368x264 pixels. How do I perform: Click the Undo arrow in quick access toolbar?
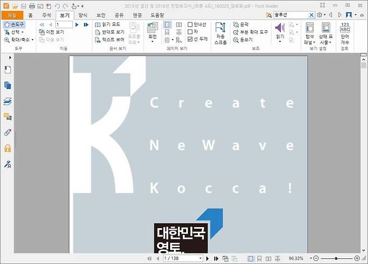[57, 6]
